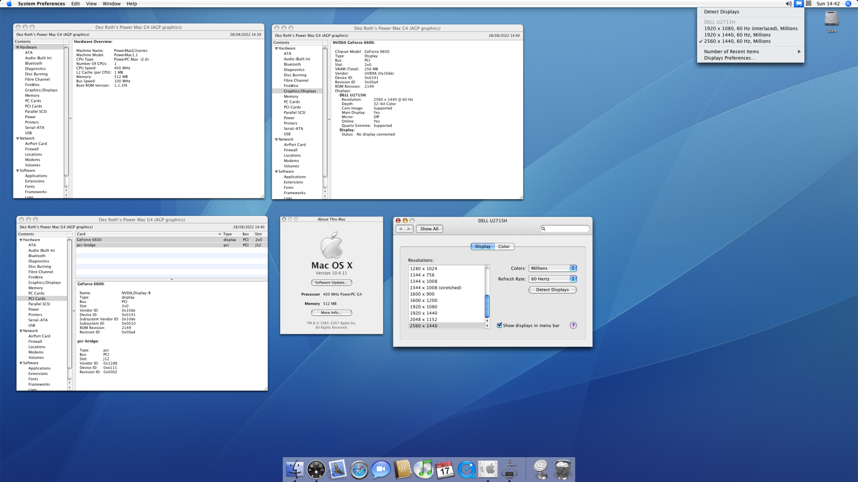Collapse Hardware triangle in Hardware Overview window

(x=18, y=48)
